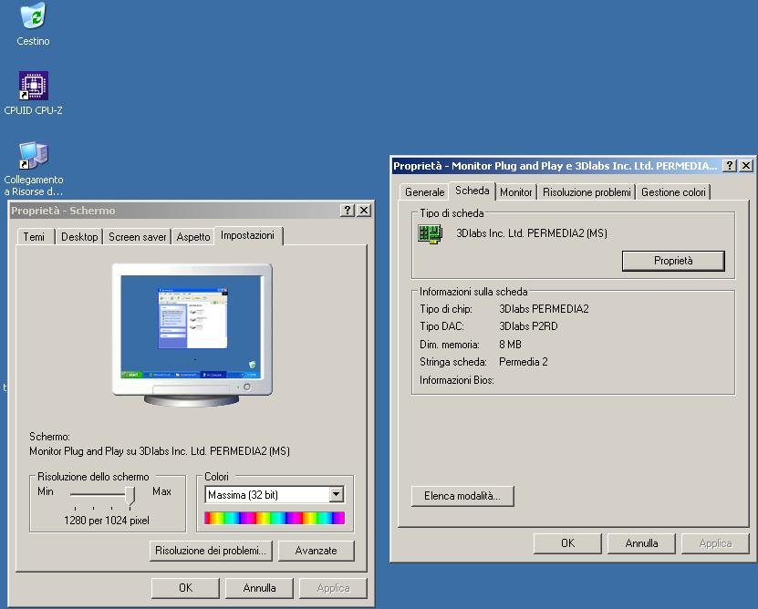Open the Risoluzione problemi tab
The image size is (758, 609).
tap(587, 192)
